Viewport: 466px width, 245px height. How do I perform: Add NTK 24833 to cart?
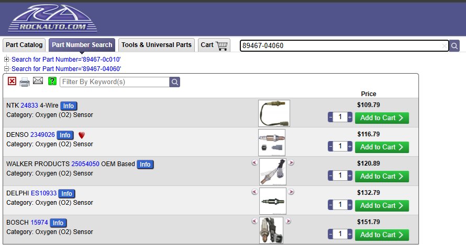382,118
